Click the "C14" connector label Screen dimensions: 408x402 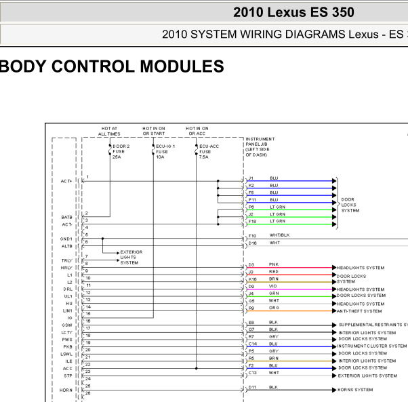tap(252, 344)
